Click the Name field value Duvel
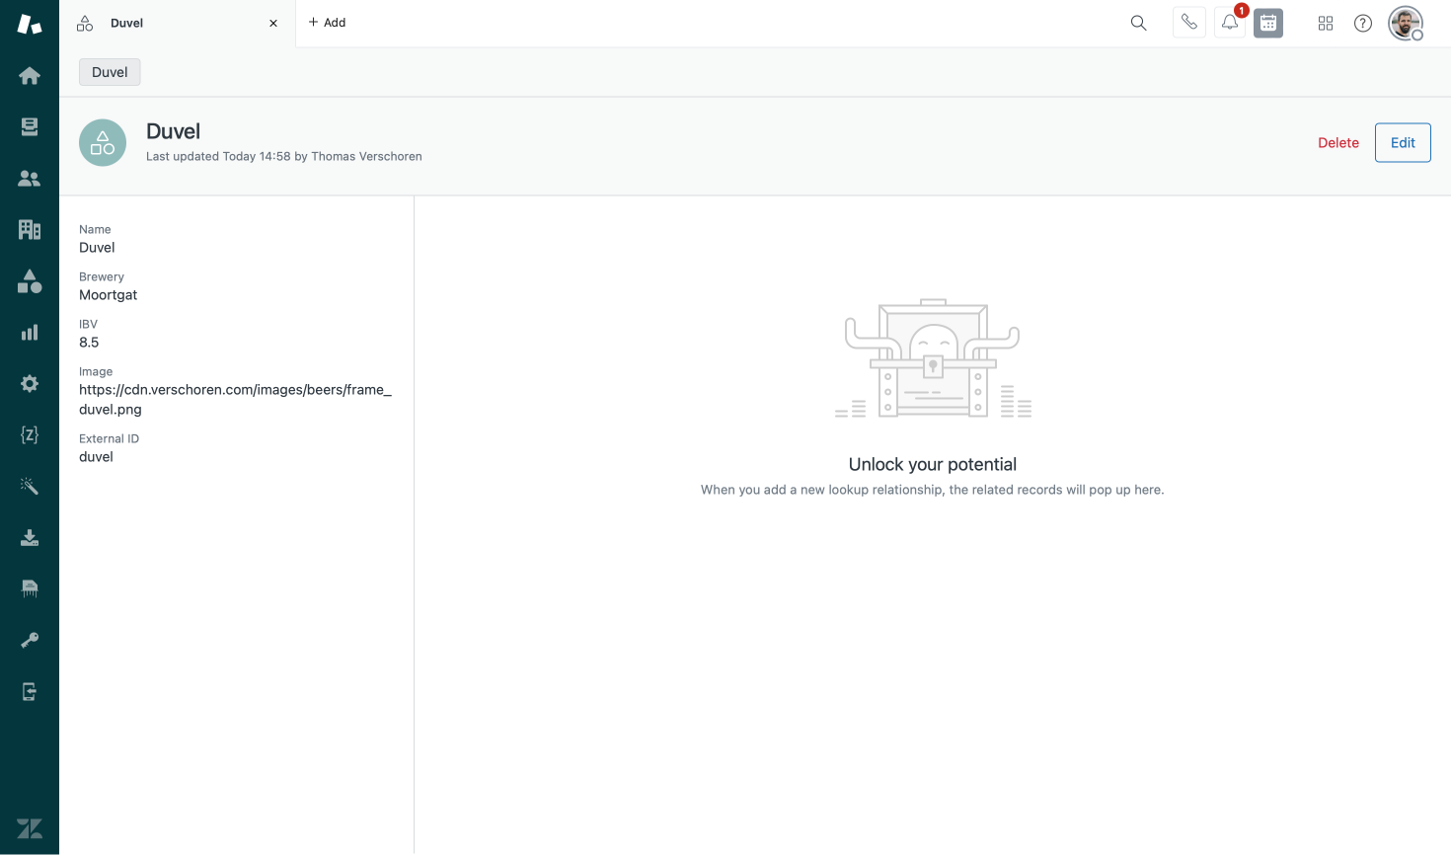Screen dimensions: 1451x855 (97, 248)
